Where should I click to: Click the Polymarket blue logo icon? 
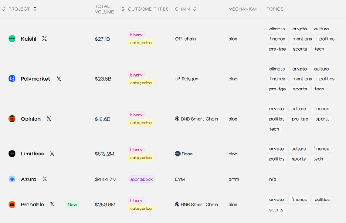coord(12,79)
